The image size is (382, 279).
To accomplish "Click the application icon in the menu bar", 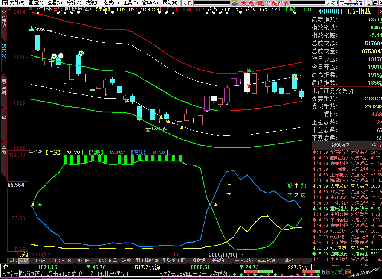I will [5, 3].
